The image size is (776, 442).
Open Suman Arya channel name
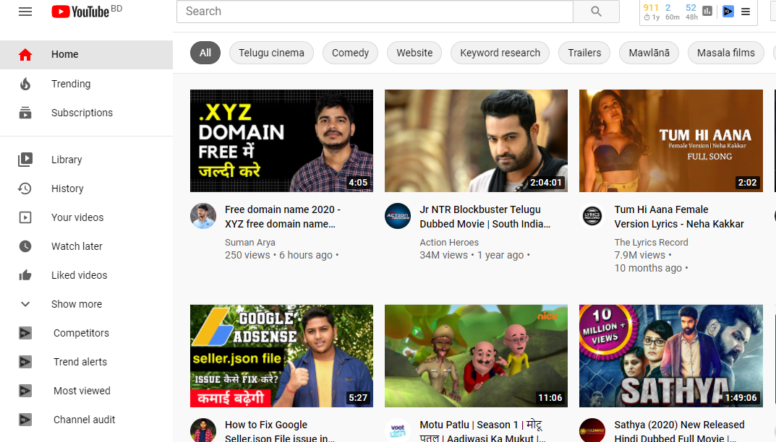[250, 242]
